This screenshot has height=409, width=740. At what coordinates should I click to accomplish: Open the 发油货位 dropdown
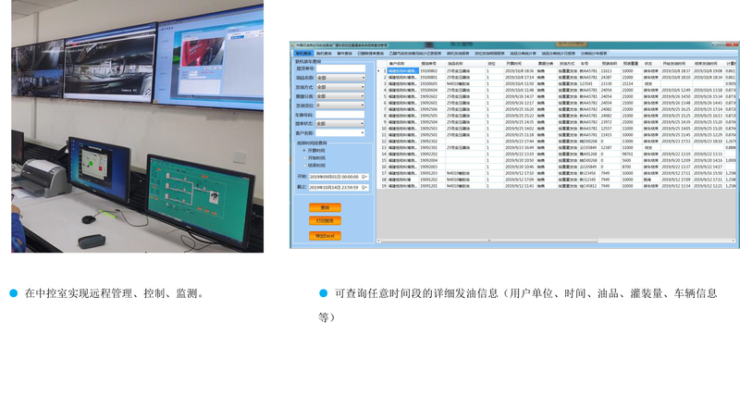pyautogui.click(x=340, y=105)
